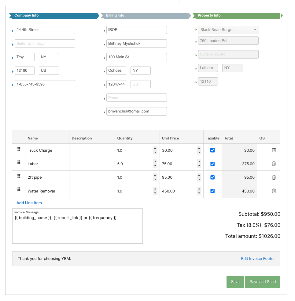Decrease the Water Removal unit price
This screenshot has height=301, width=295.
pos(199,193)
